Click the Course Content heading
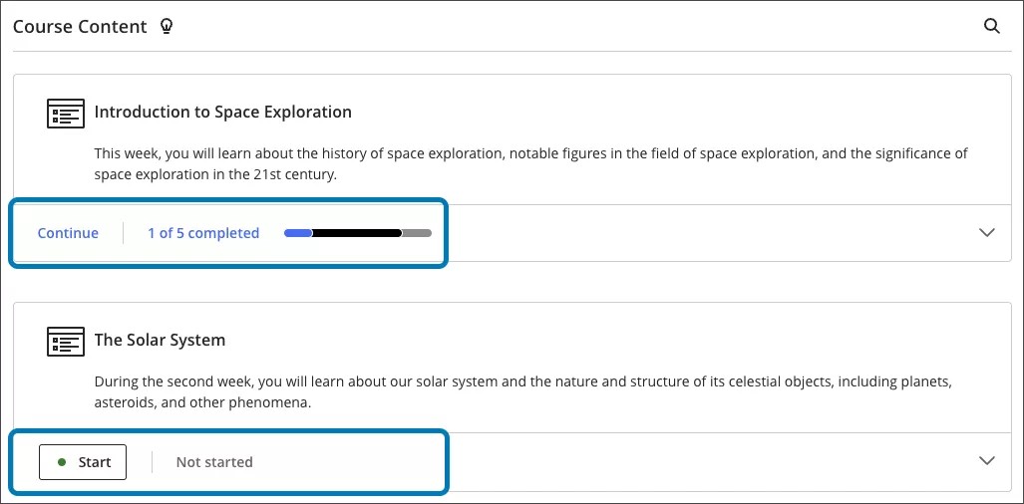The height and width of the screenshot is (504, 1024). [80, 27]
